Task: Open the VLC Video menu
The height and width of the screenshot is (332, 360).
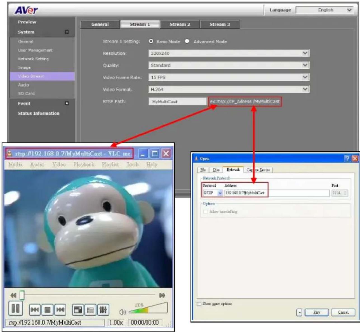Action: [x=59, y=164]
